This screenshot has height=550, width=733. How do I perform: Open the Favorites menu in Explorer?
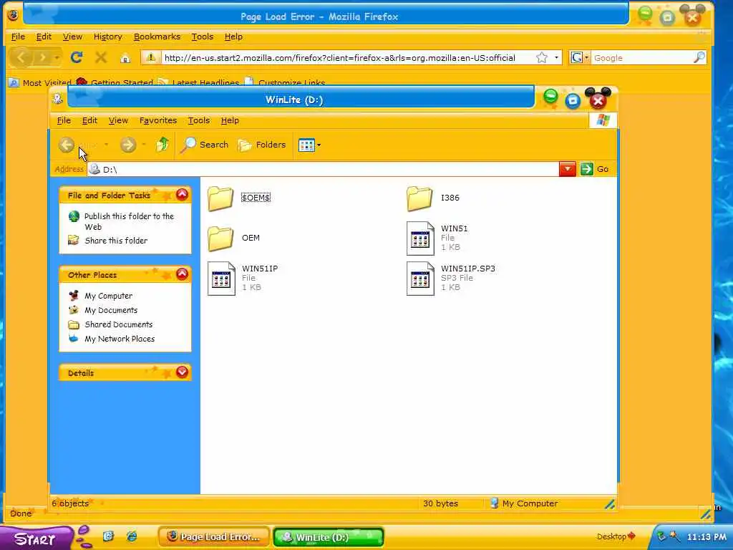click(x=158, y=120)
